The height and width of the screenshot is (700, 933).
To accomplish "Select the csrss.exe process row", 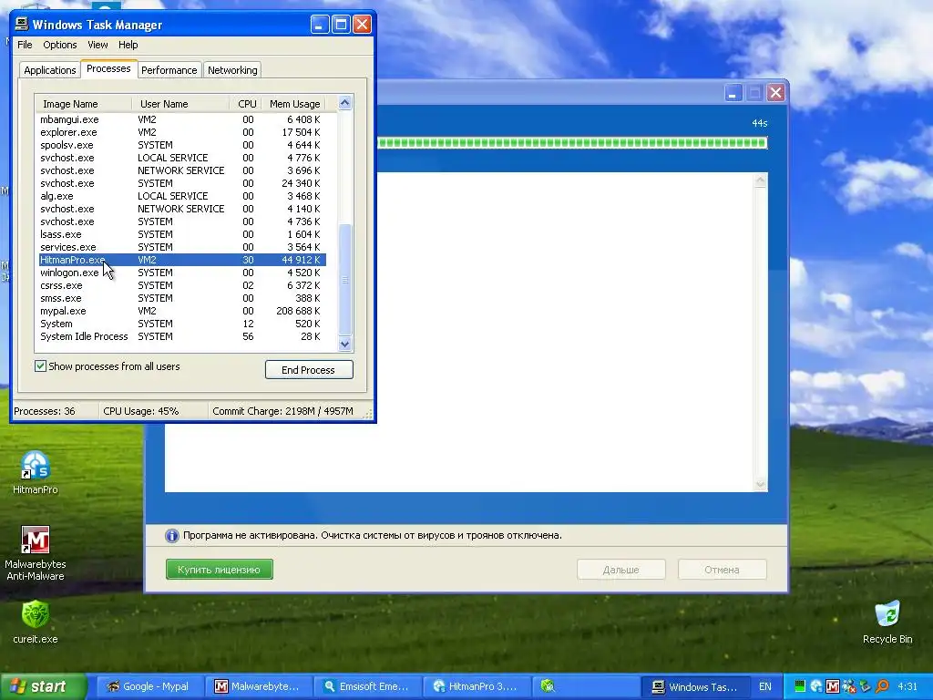I will tap(181, 285).
